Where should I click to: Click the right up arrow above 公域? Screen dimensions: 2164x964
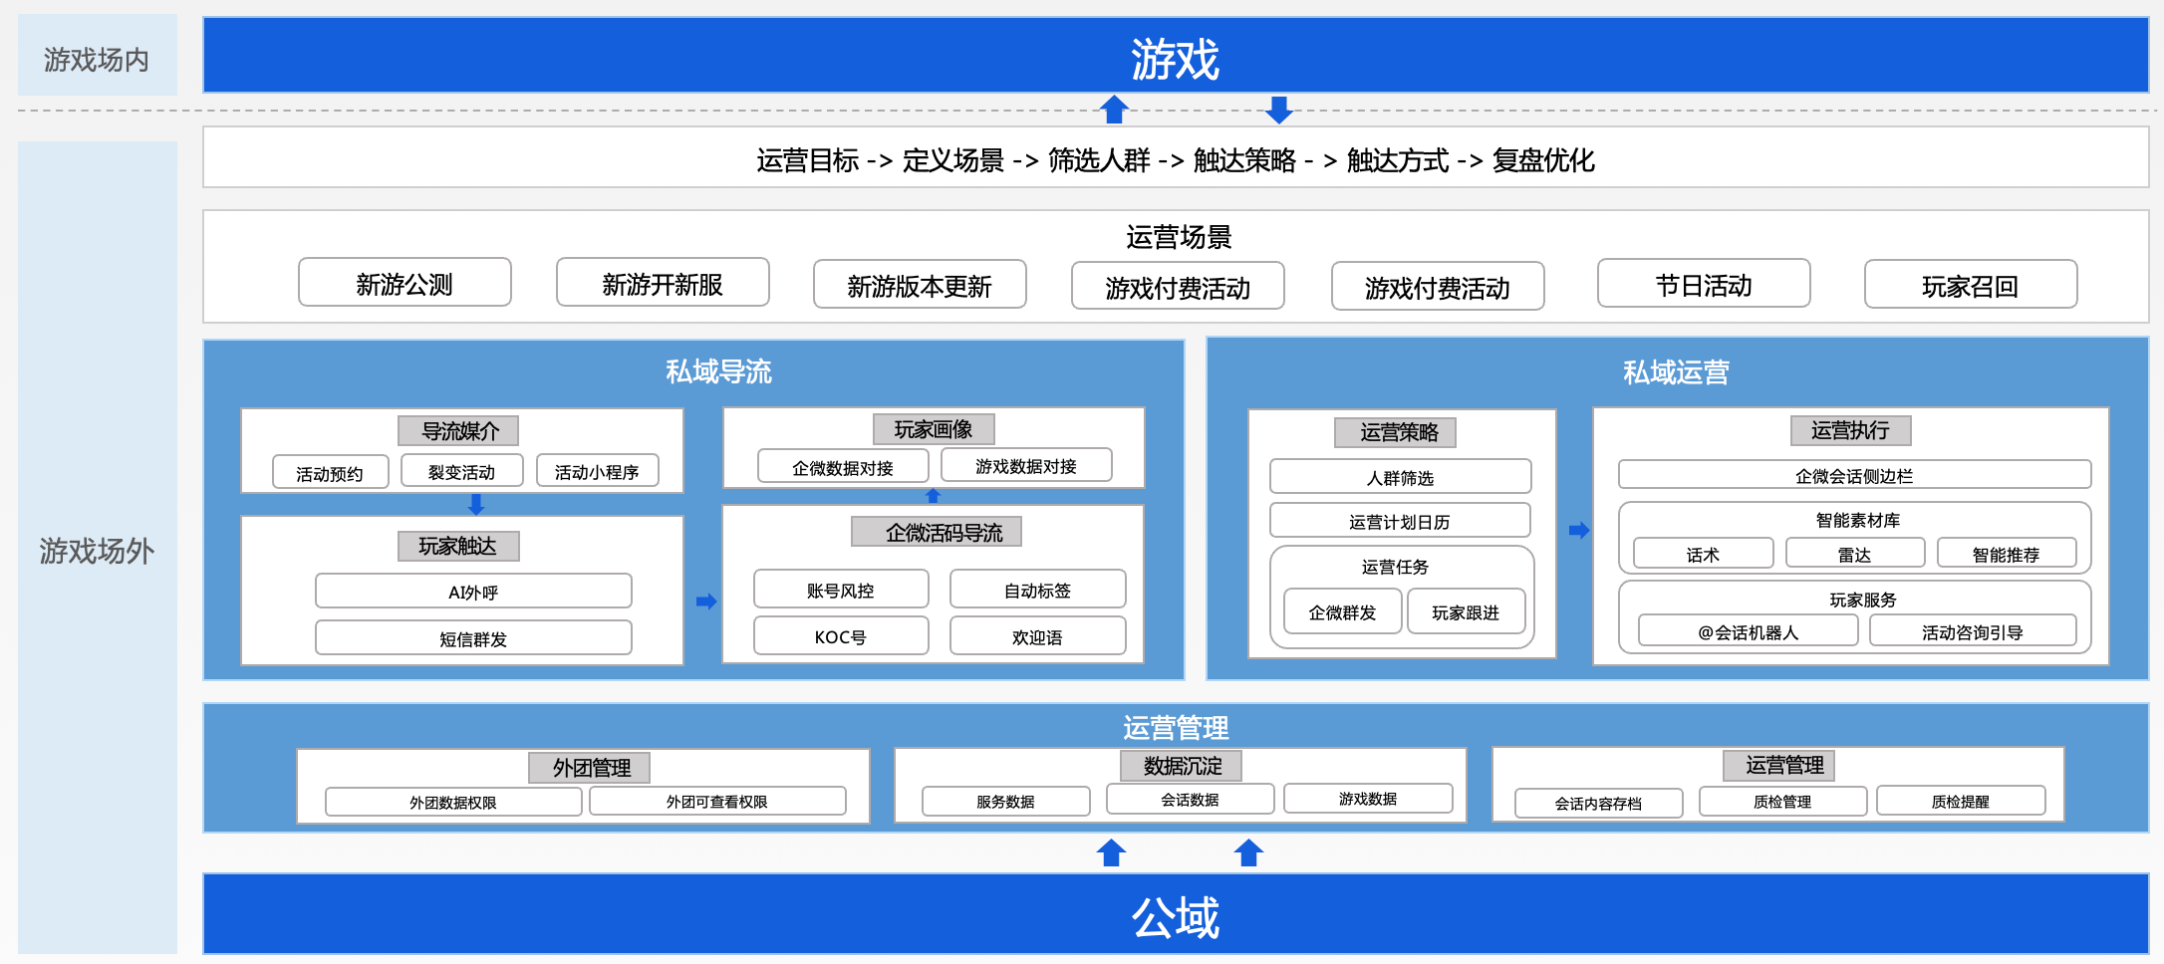(x=1248, y=852)
